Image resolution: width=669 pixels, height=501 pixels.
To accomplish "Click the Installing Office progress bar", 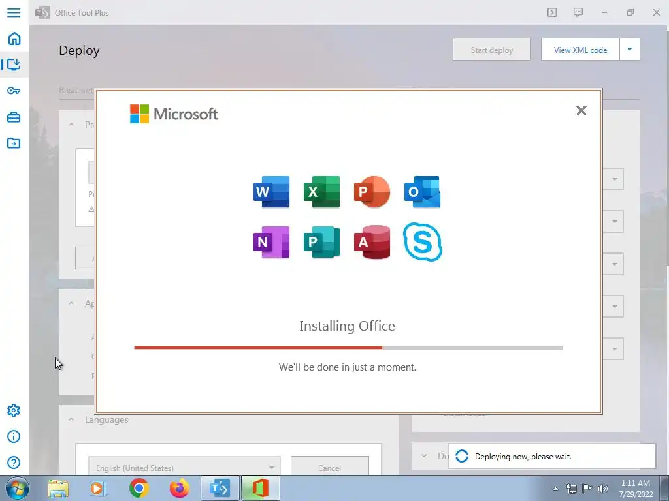I will click(348, 348).
